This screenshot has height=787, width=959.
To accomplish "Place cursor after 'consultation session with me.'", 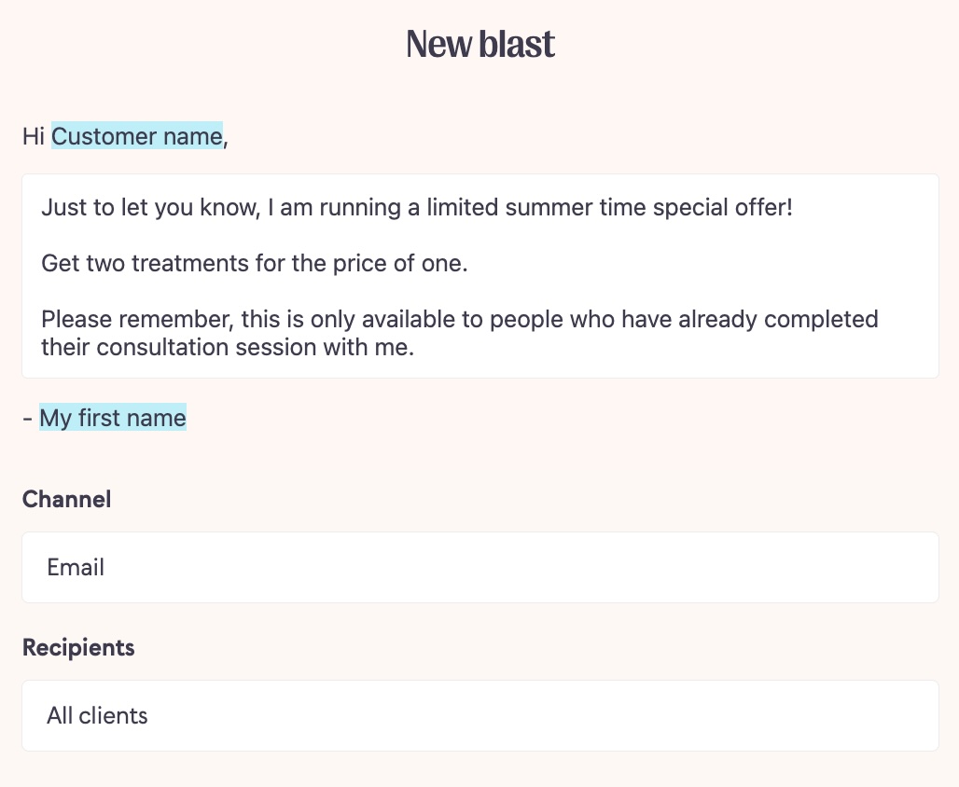I will pyautogui.click(x=415, y=347).
